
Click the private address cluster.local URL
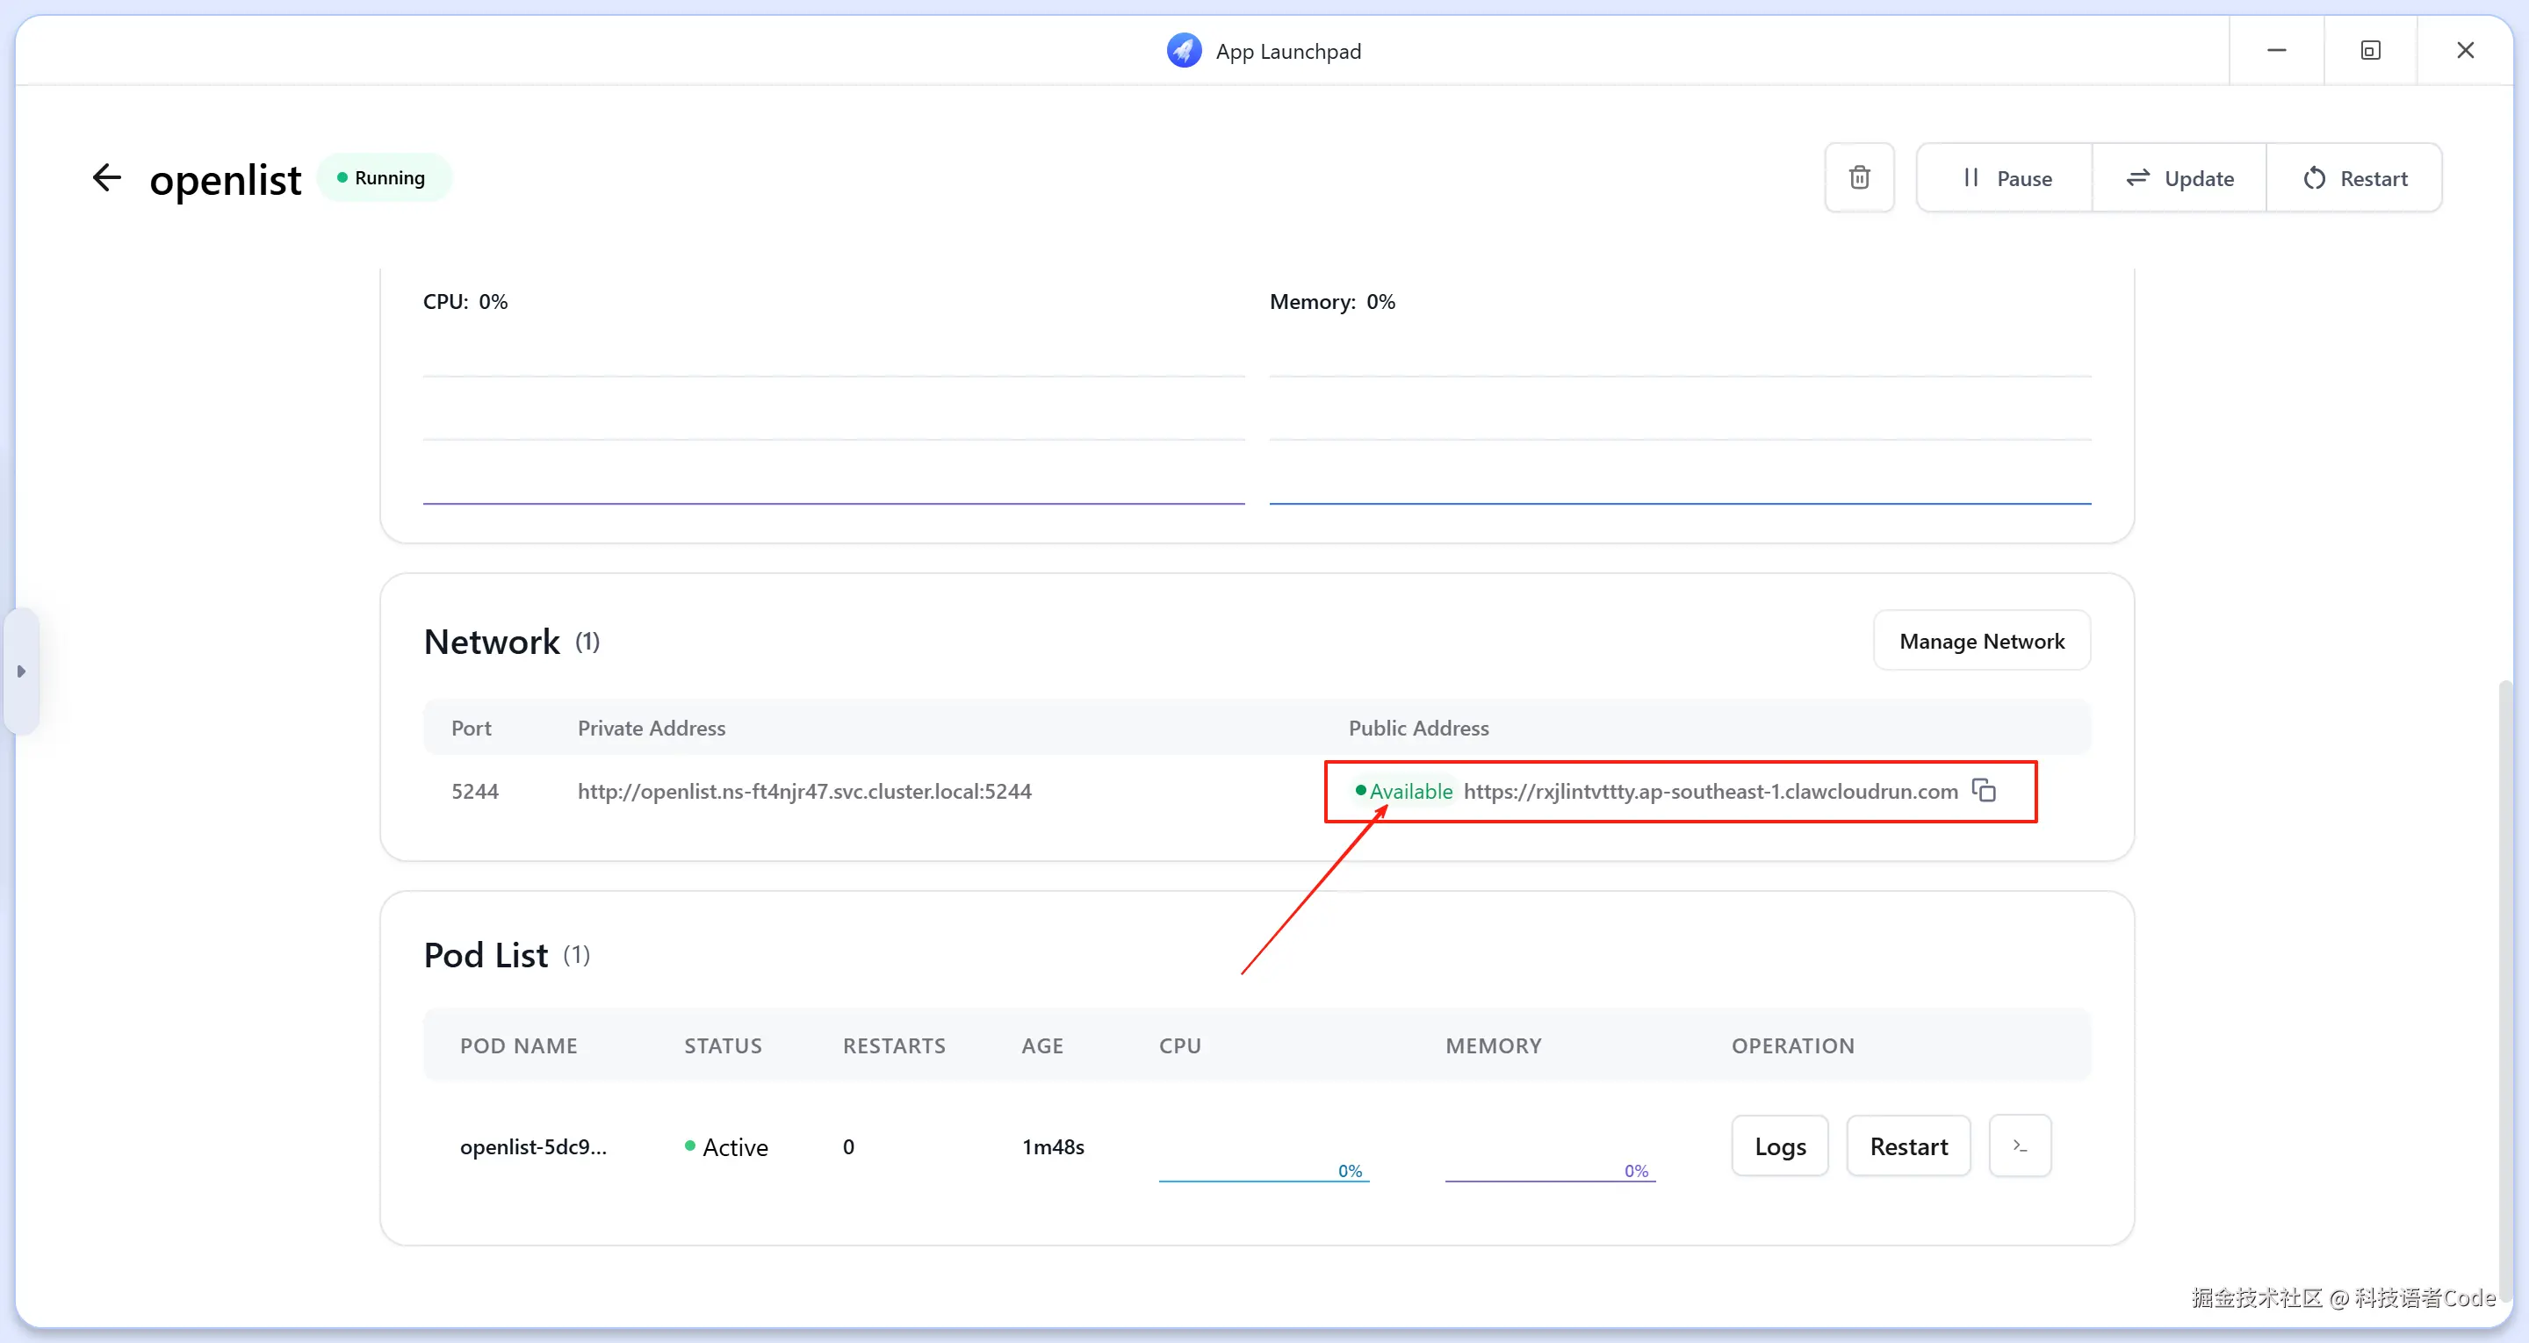click(x=804, y=791)
